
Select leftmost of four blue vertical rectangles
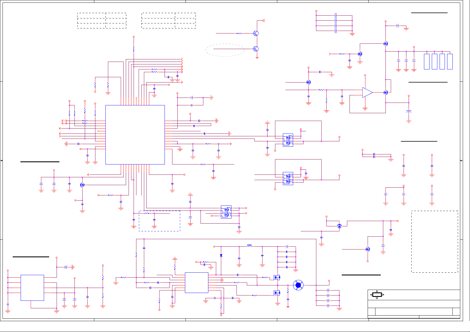click(427, 62)
